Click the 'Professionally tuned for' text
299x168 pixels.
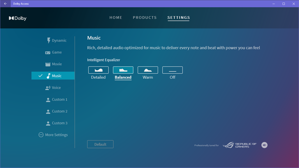pyautogui.click(x=207, y=145)
